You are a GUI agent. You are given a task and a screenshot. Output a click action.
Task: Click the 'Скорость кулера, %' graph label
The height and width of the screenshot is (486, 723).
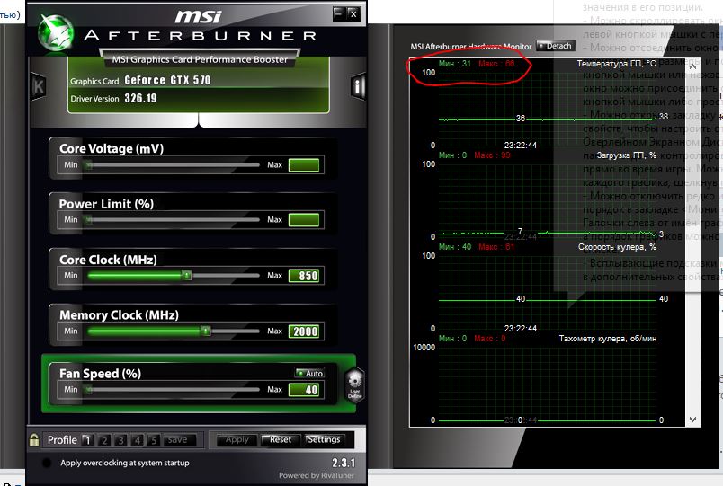(x=618, y=247)
